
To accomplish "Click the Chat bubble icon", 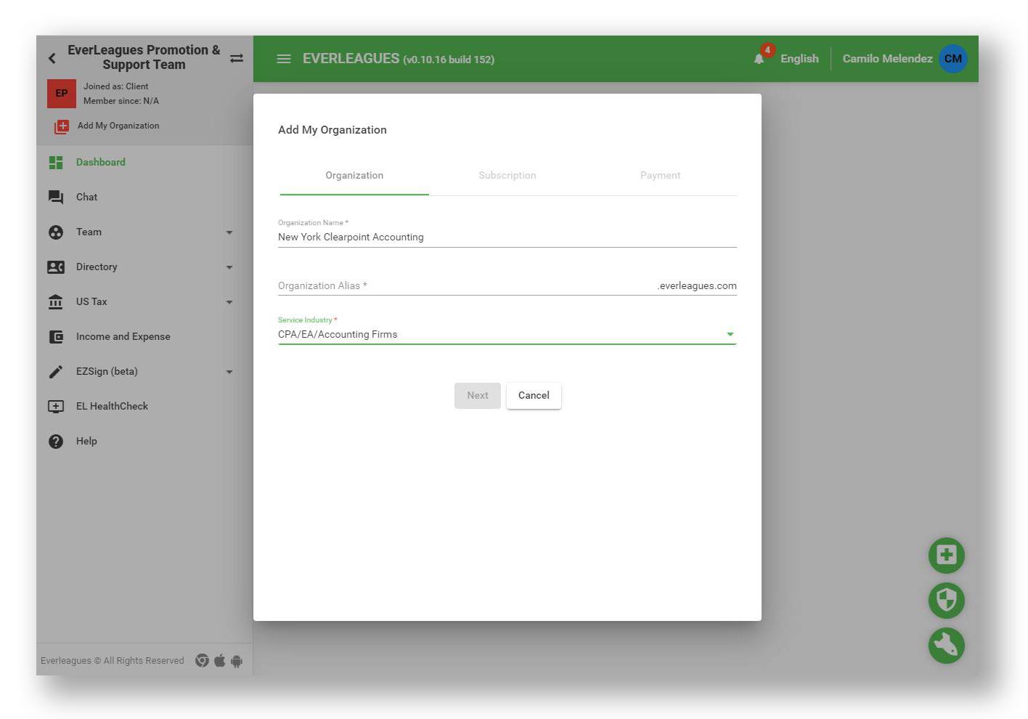I will 56,198.
